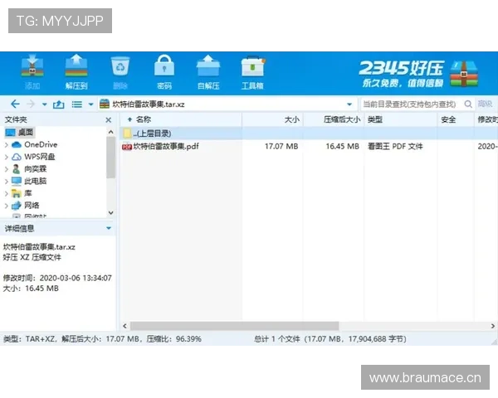
Task: Click the 解压到 (Extract to) toolbar icon
Action: (76, 72)
